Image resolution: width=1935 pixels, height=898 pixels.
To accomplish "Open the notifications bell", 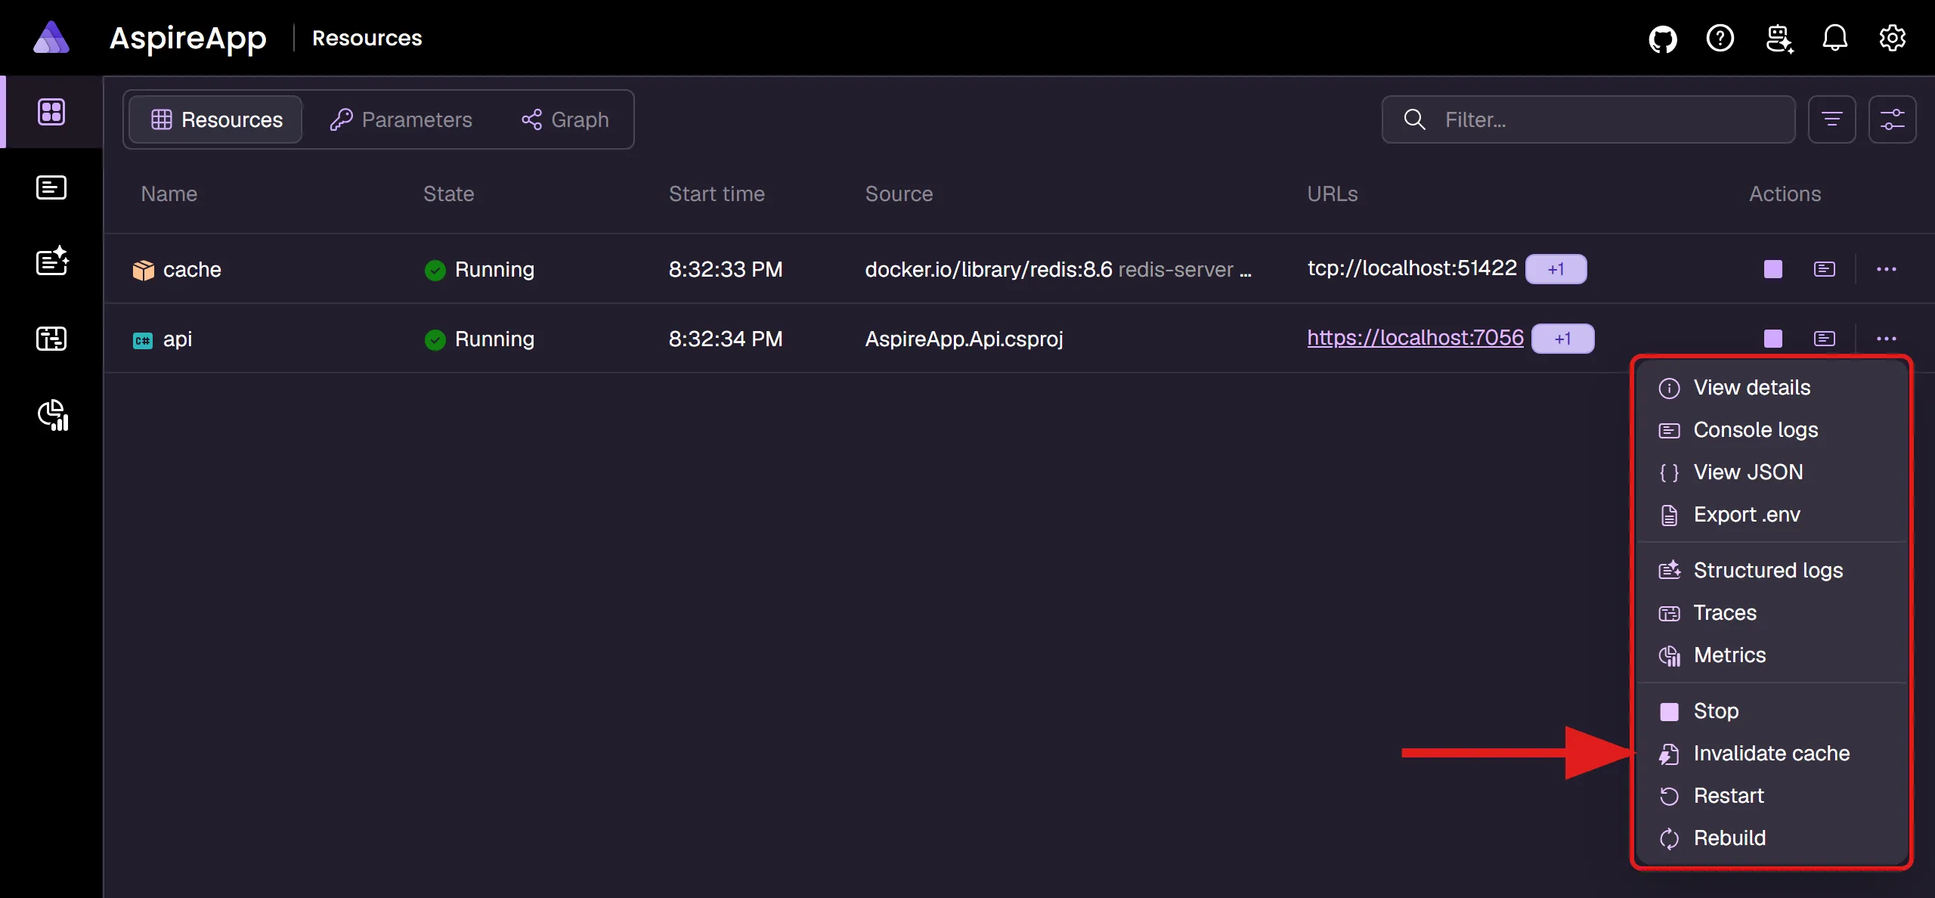I will [x=1835, y=38].
